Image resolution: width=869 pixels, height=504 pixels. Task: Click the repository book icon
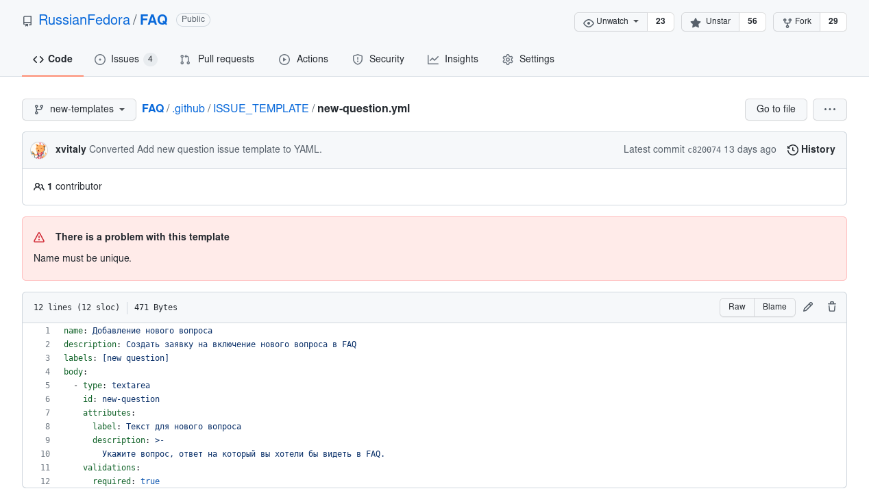[27, 21]
